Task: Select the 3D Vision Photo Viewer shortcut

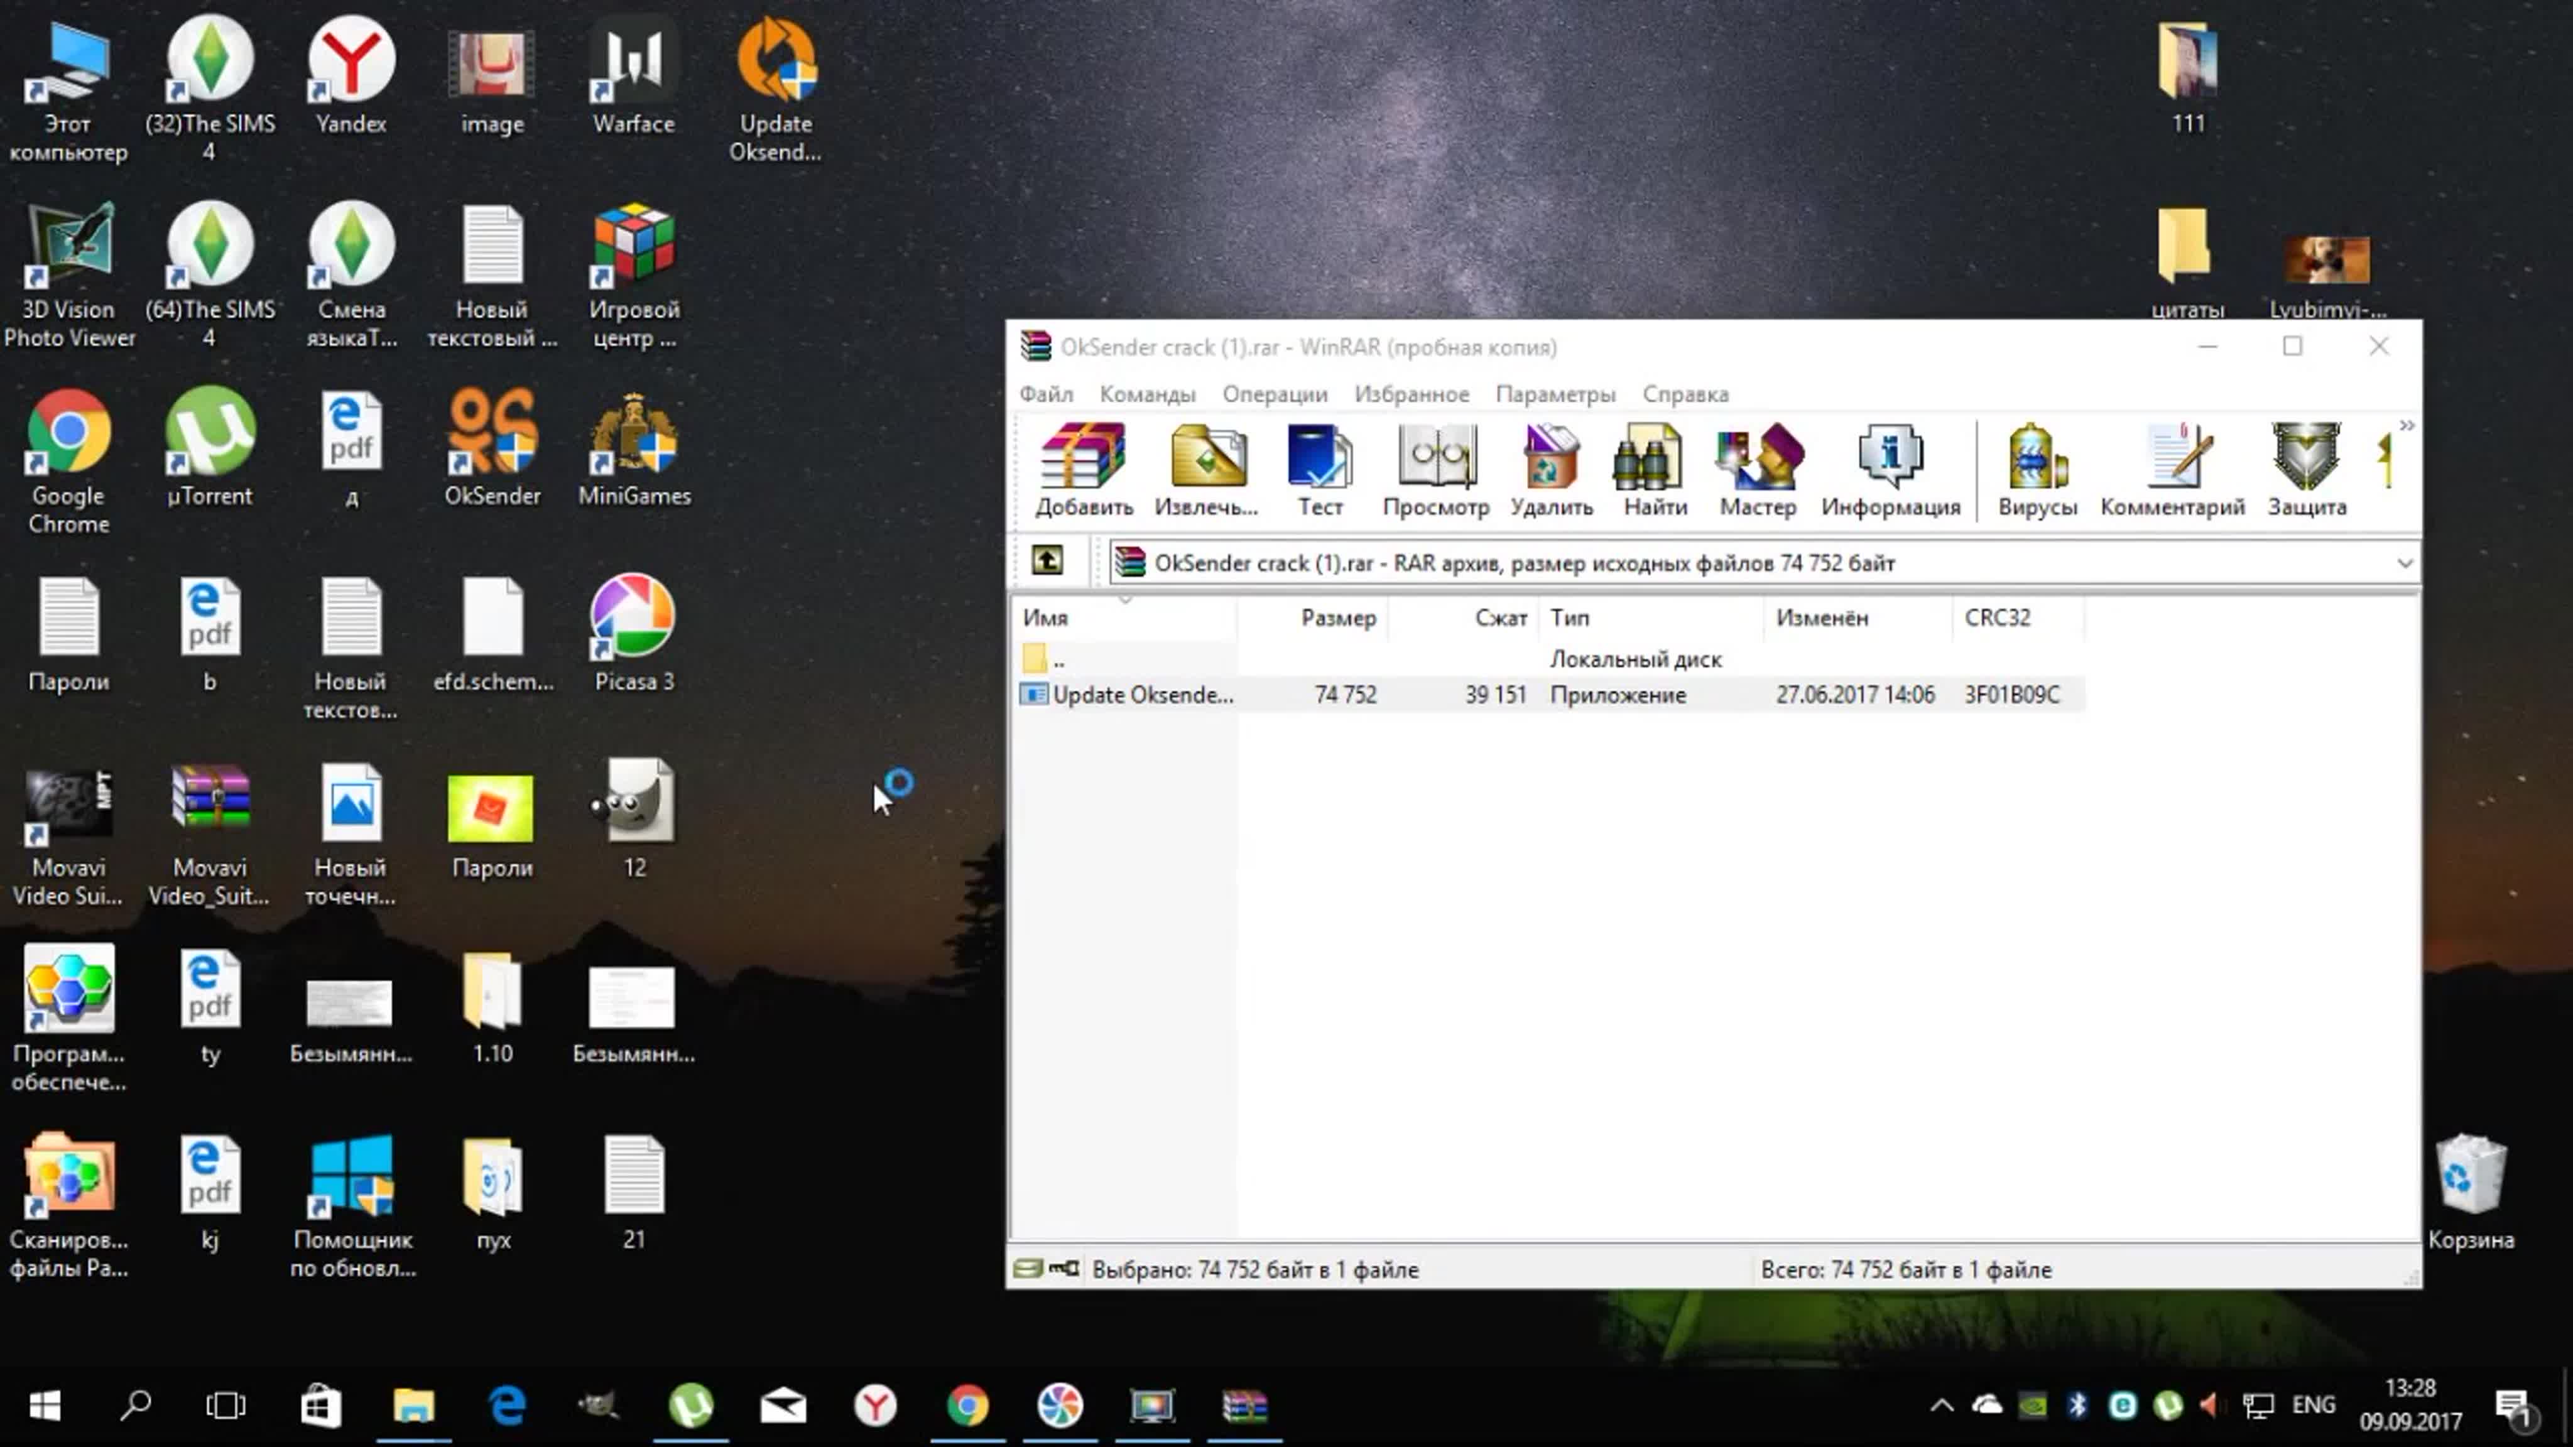Action: click(x=69, y=276)
